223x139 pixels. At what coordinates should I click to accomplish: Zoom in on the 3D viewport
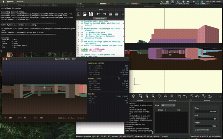coord(147,96)
